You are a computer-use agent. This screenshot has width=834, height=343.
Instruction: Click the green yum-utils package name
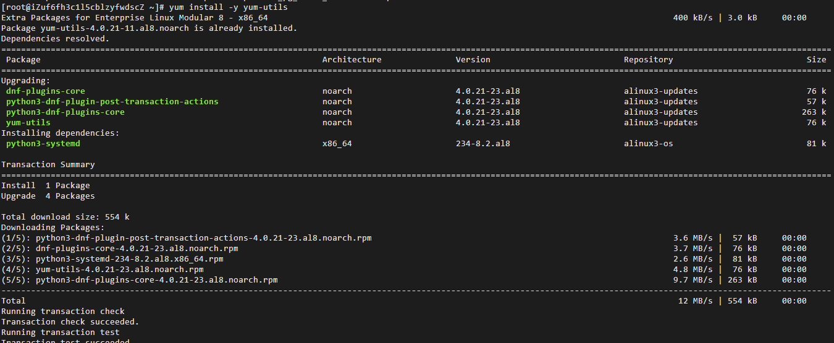click(28, 123)
